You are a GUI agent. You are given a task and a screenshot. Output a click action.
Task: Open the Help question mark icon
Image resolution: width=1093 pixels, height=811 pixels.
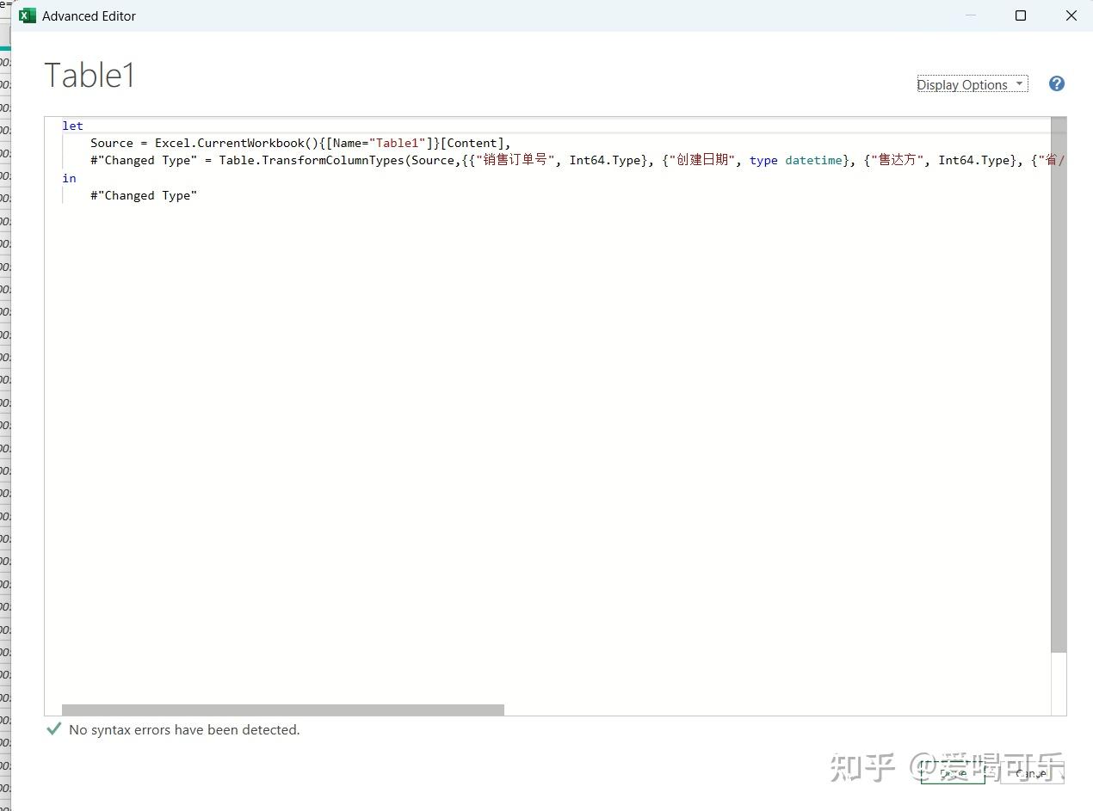pyautogui.click(x=1056, y=83)
